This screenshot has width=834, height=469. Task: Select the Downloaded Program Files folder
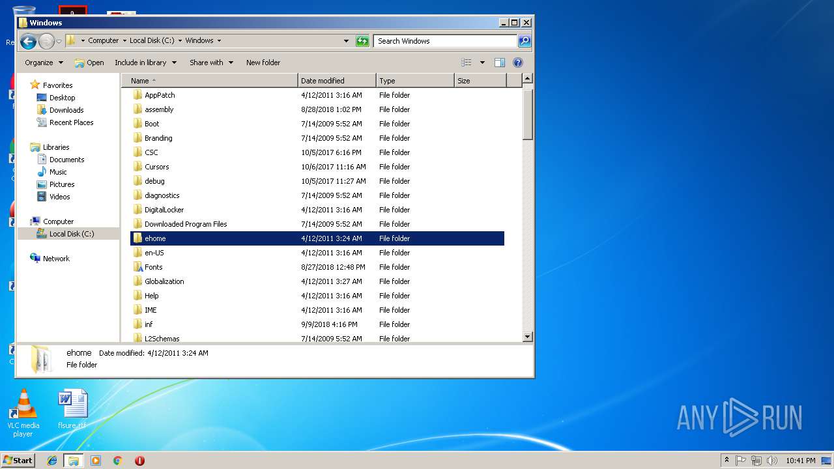[x=317, y=224]
